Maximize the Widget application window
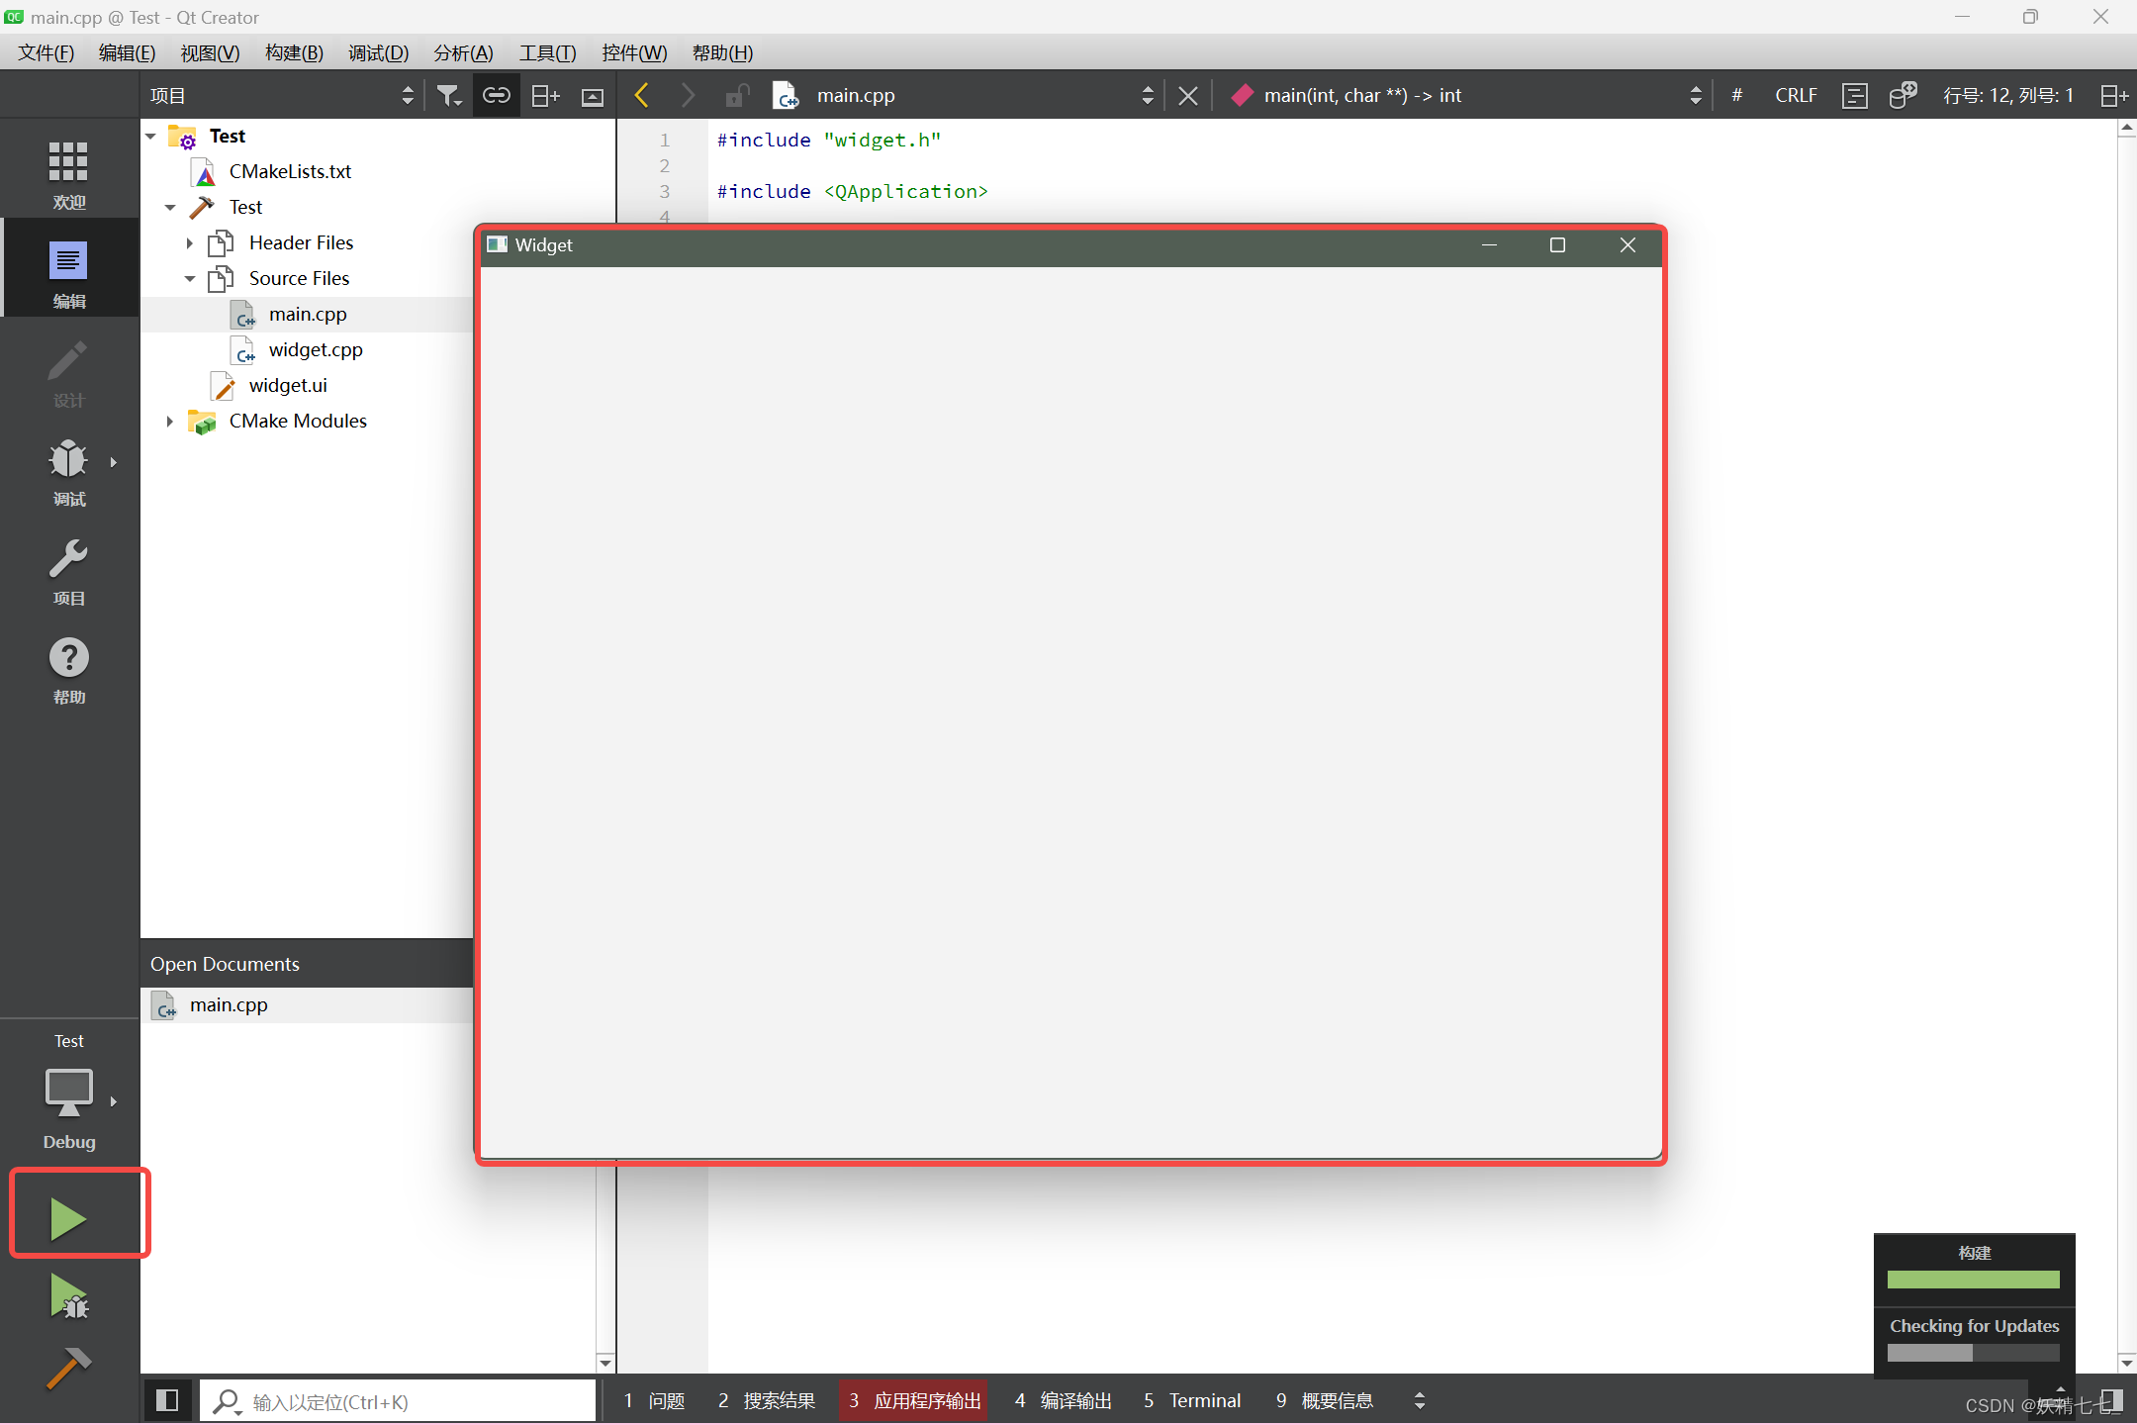Viewport: 2137px width, 1425px height. click(x=1557, y=244)
